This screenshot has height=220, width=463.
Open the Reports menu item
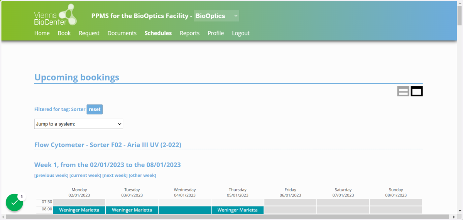coord(189,33)
